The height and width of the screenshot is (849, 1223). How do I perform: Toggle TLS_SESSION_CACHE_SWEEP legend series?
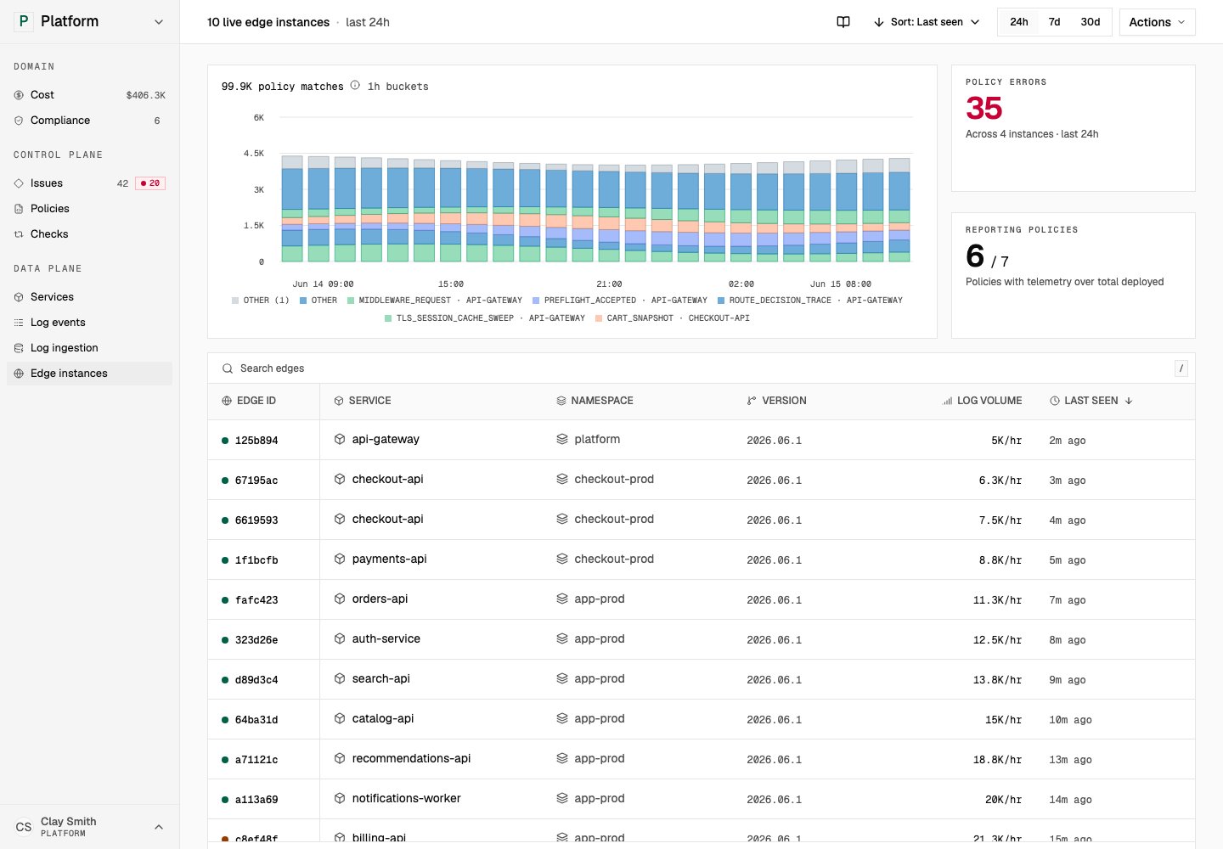pyautogui.click(x=485, y=318)
